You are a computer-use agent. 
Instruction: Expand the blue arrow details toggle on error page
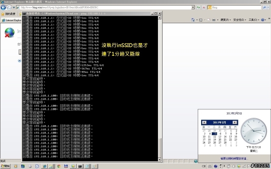pyautogui.click(x=19, y=61)
